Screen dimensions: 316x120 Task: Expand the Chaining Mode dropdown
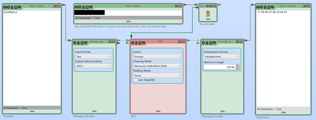pyautogui.click(x=157, y=66)
